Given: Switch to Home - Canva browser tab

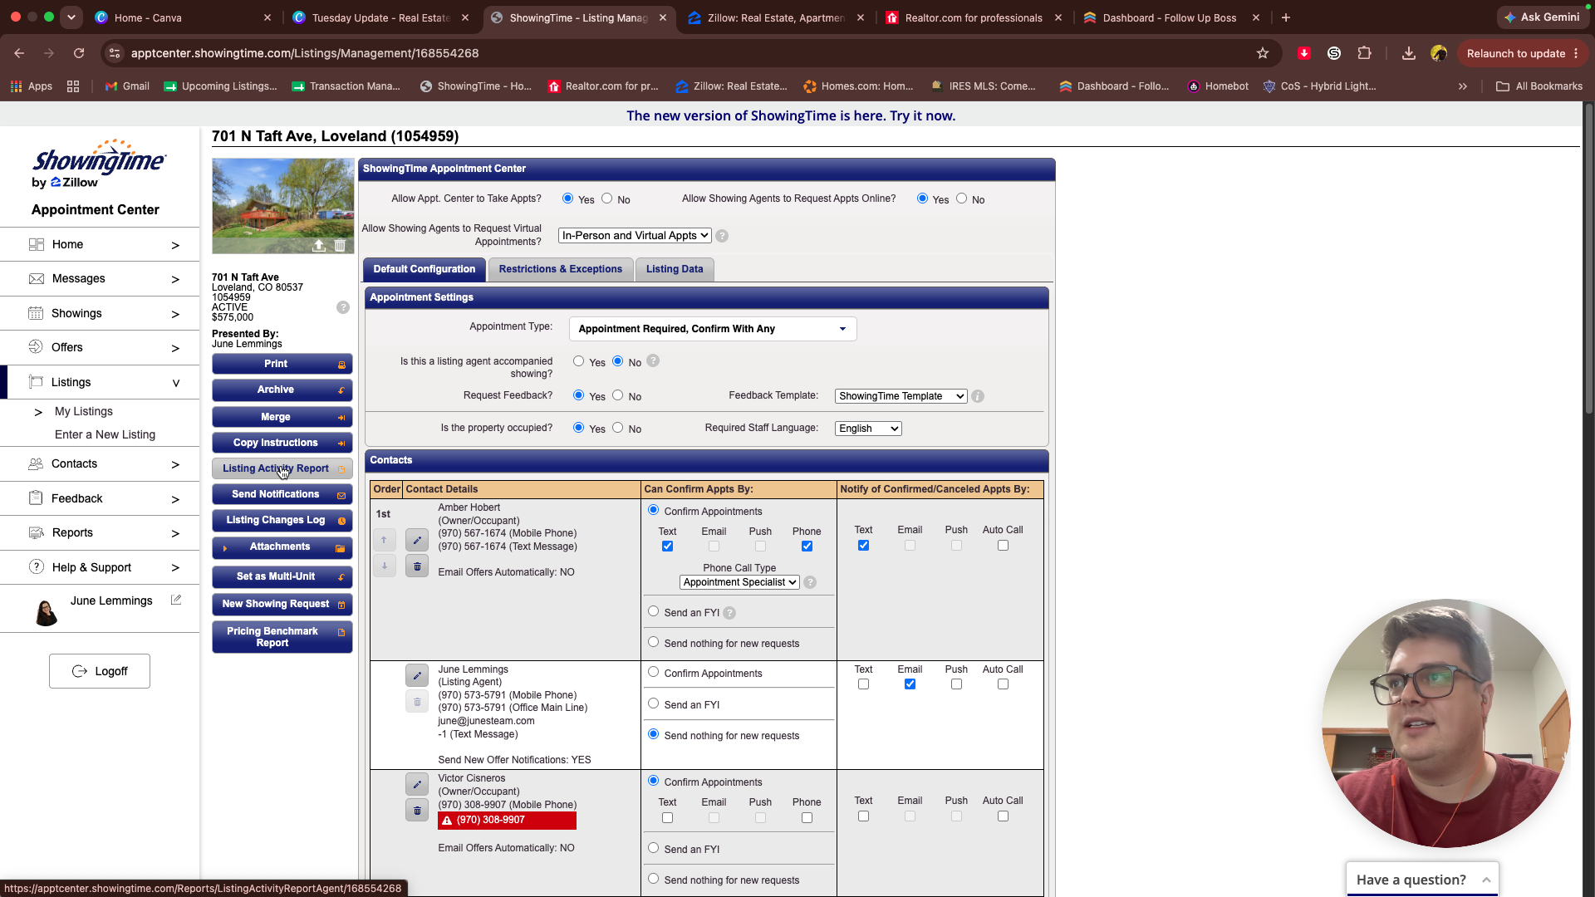Looking at the screenshot, I should click(x=183, y=17).
